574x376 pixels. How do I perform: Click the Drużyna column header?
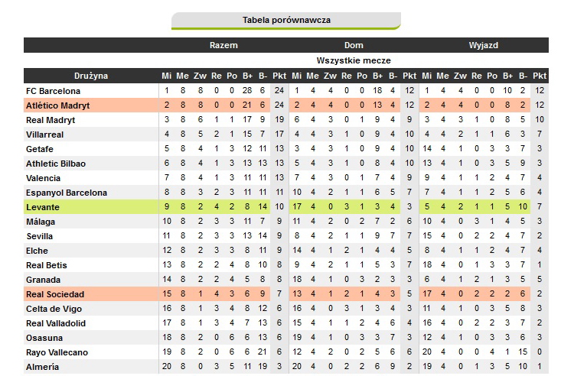[x=91, y=76]
